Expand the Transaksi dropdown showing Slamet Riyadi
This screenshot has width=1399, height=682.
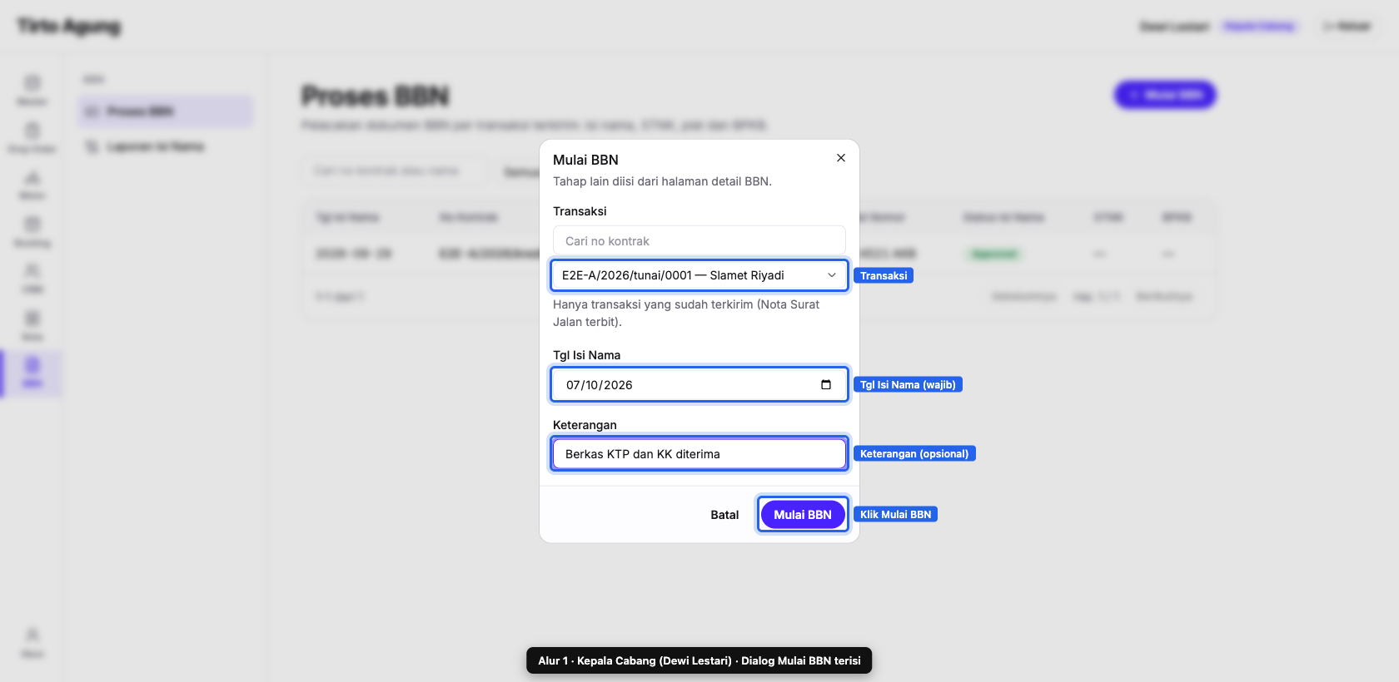pos(699,275)
